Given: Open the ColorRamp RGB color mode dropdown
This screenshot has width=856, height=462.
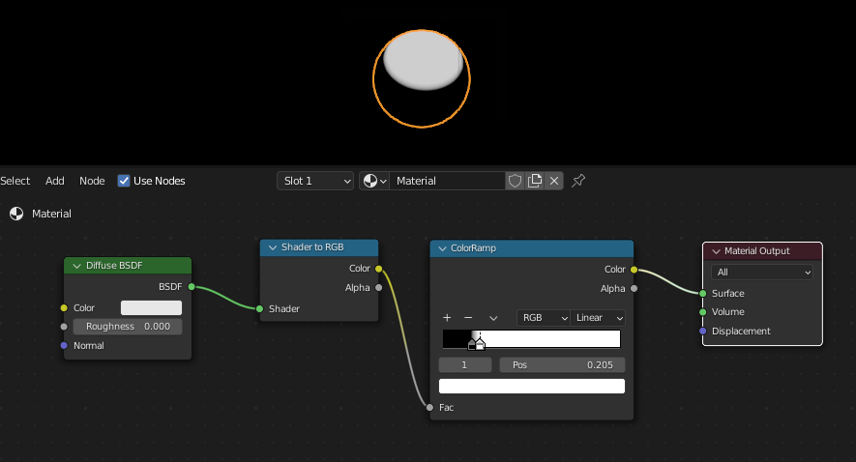Looking at the screenshot, I should [545, 317].
